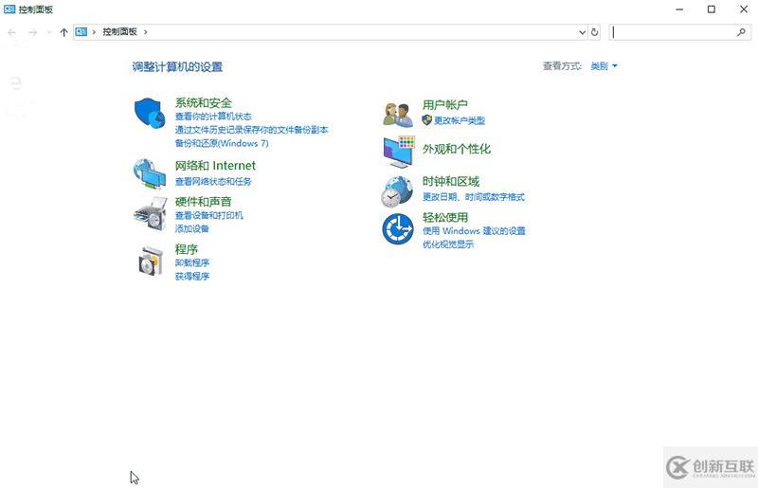Click the blank area of the address bar
Screen dimensions: 758x488
pos(363,32)
